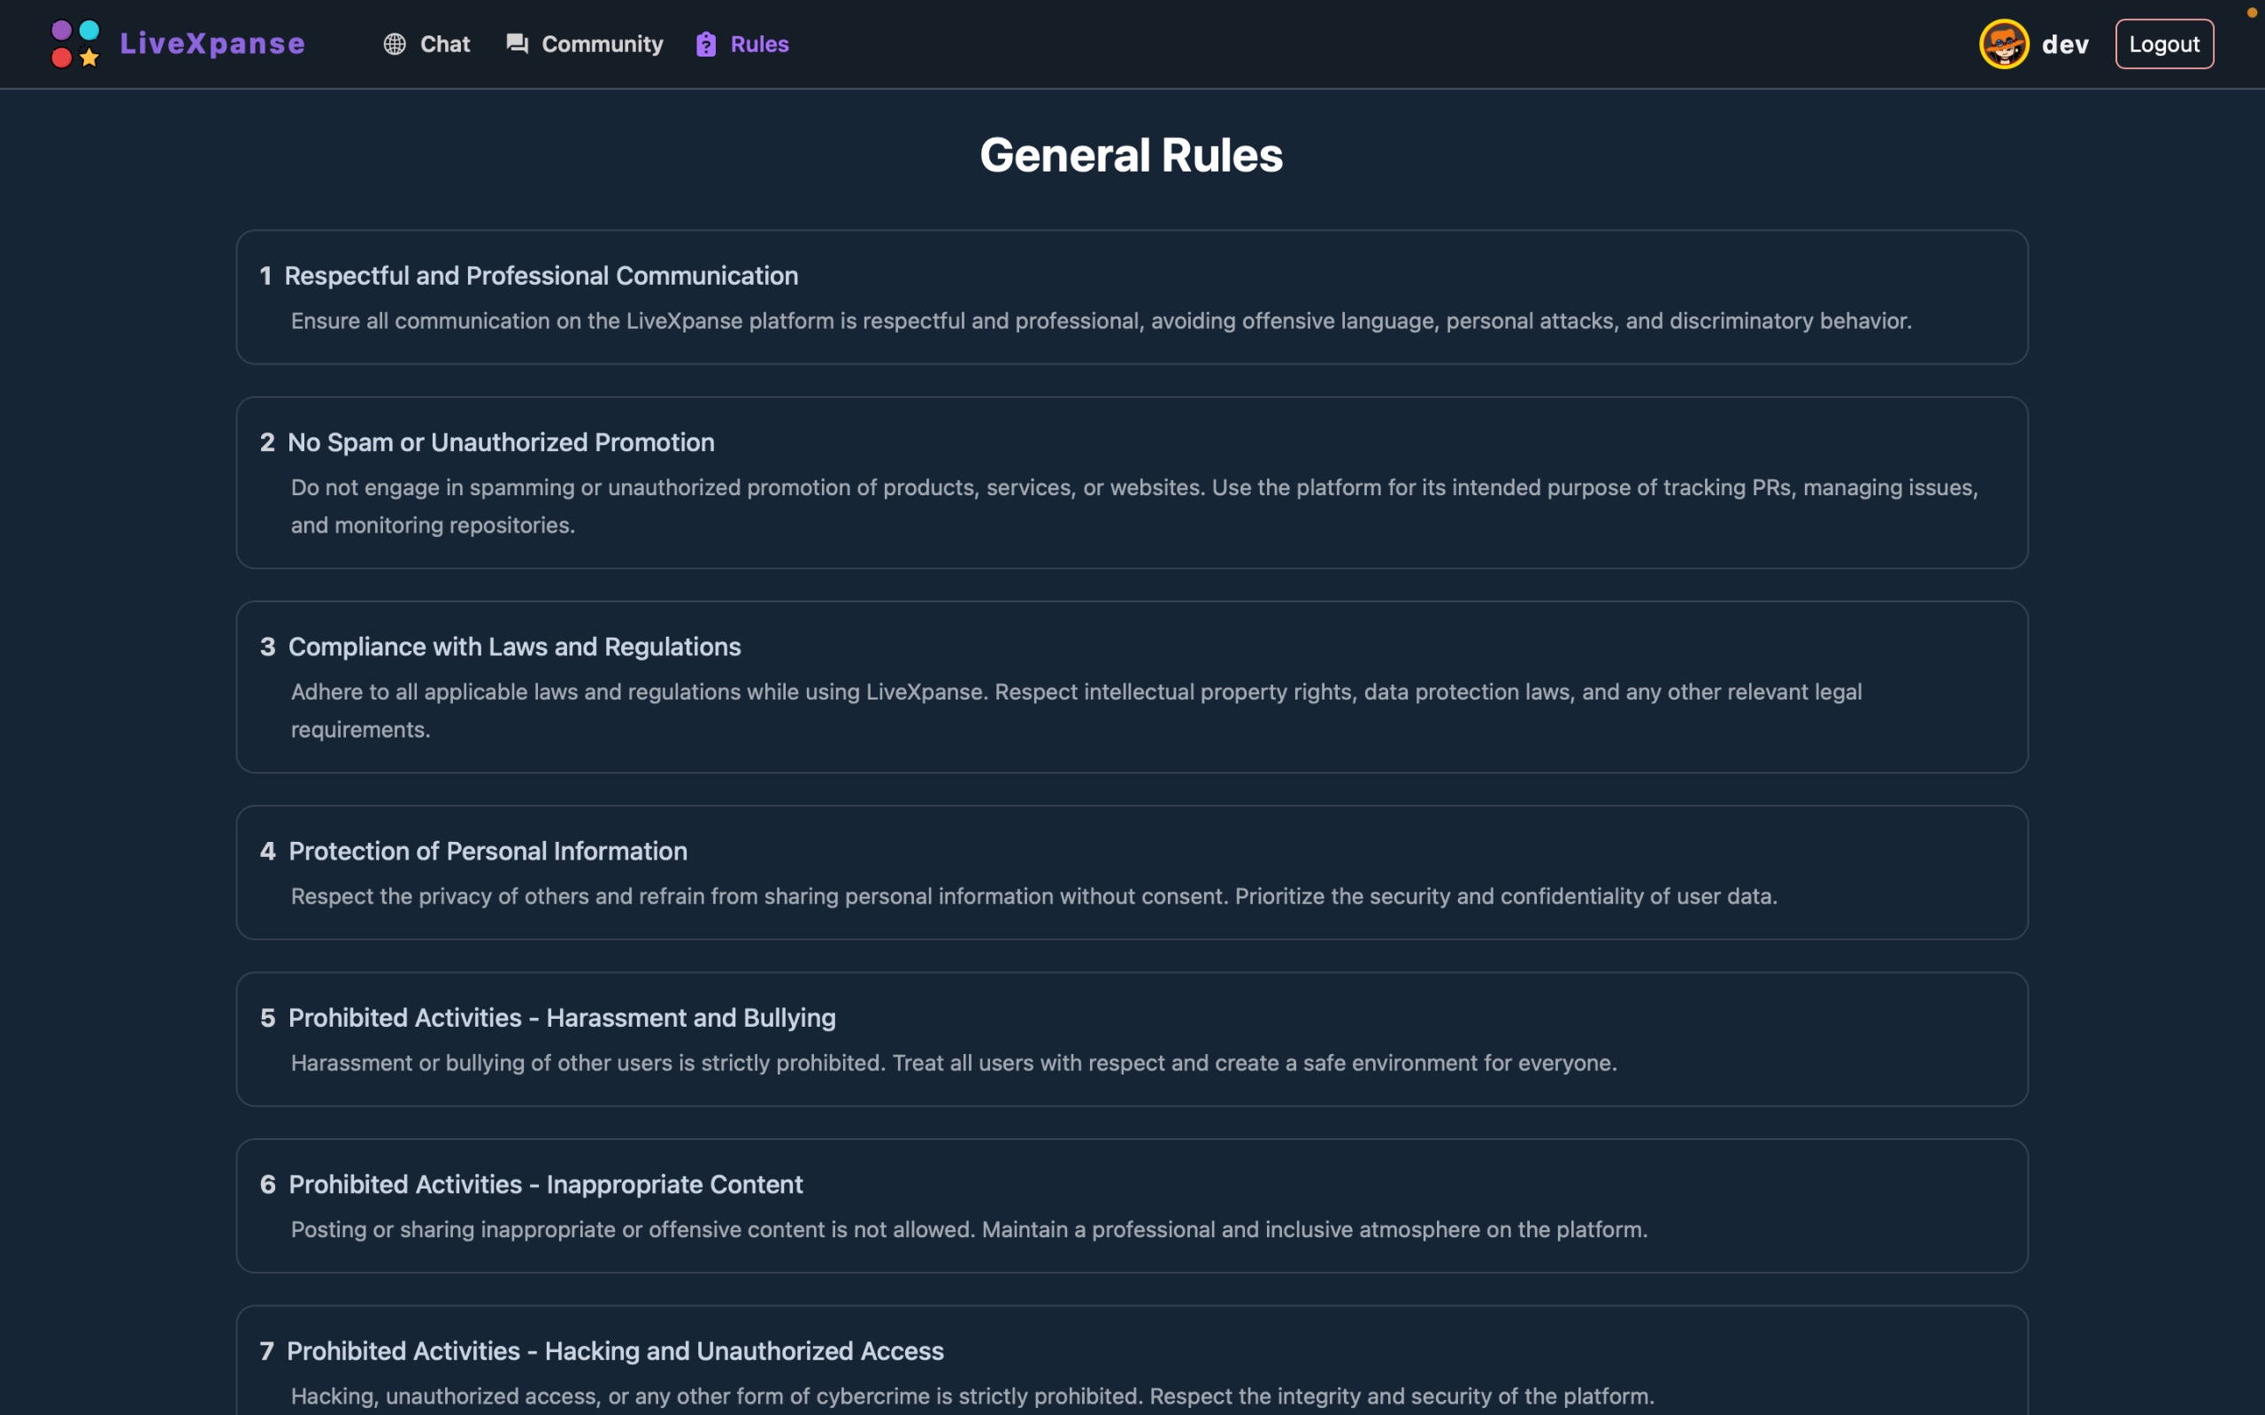Click the LiveXpanse brand name link
The width and height of the screenshot is (2265, 1415).
[x=212, y=44]
